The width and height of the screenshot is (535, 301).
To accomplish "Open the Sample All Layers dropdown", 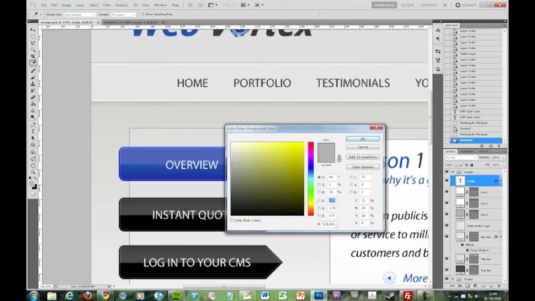I will click(123, 15).
